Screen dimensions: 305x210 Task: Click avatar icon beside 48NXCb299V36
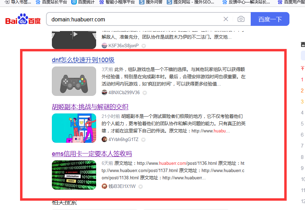[104, 92]
